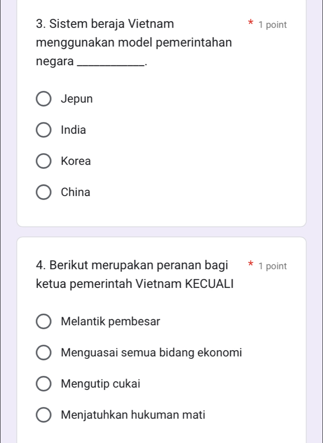Click the "Jepun" option label text
The height and width of the screenshot is (443, 323).
tap(77, 99)
